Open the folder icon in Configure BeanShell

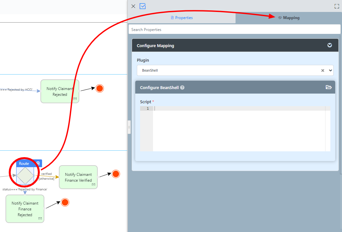click(x=328, y=87)
